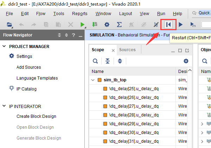
Task: Click Generate Block Design
Action: [x=39, y=138]
